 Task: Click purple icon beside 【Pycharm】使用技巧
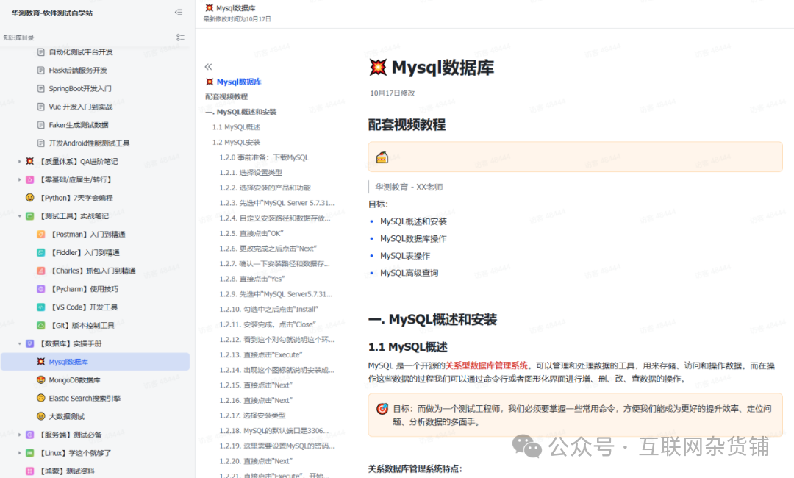click(x=41, y=288)
